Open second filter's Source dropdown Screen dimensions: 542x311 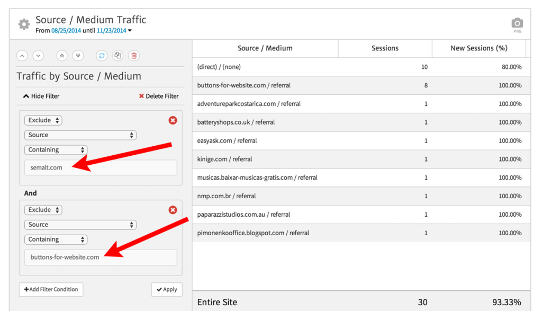point(80,225)
